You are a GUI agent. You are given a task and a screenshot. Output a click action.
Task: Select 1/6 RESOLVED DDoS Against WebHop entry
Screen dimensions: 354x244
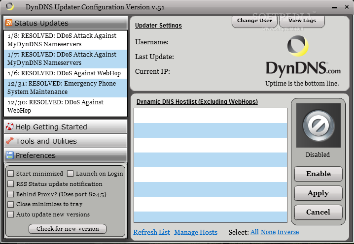pos(66,73)
